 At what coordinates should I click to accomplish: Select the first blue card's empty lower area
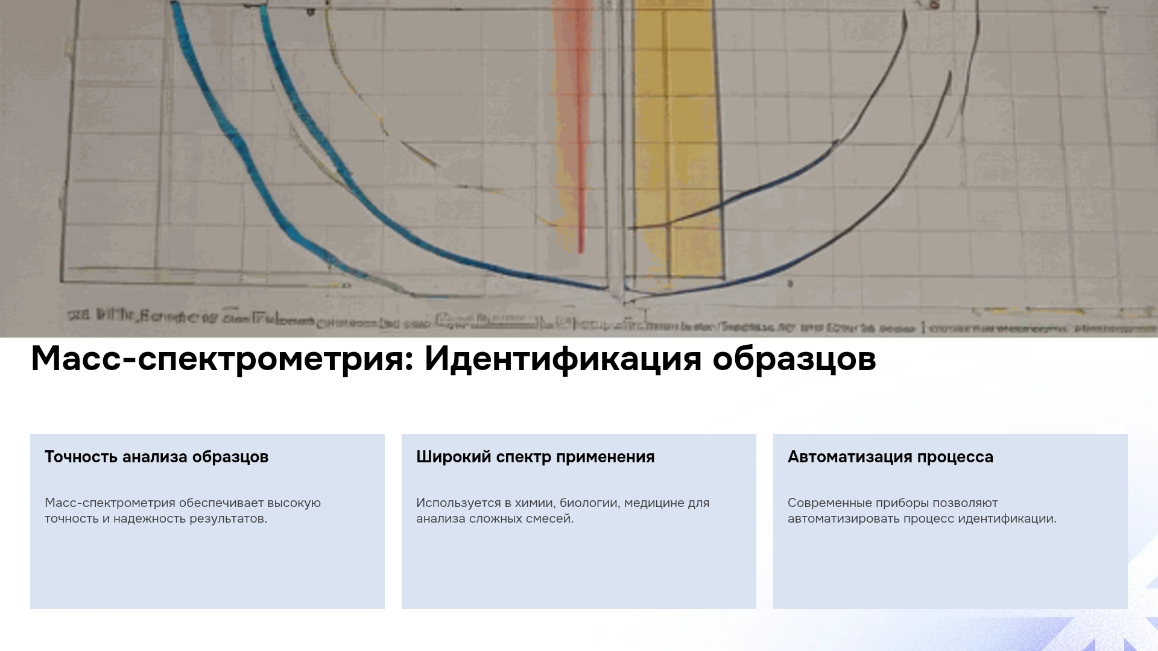[207, 567]
